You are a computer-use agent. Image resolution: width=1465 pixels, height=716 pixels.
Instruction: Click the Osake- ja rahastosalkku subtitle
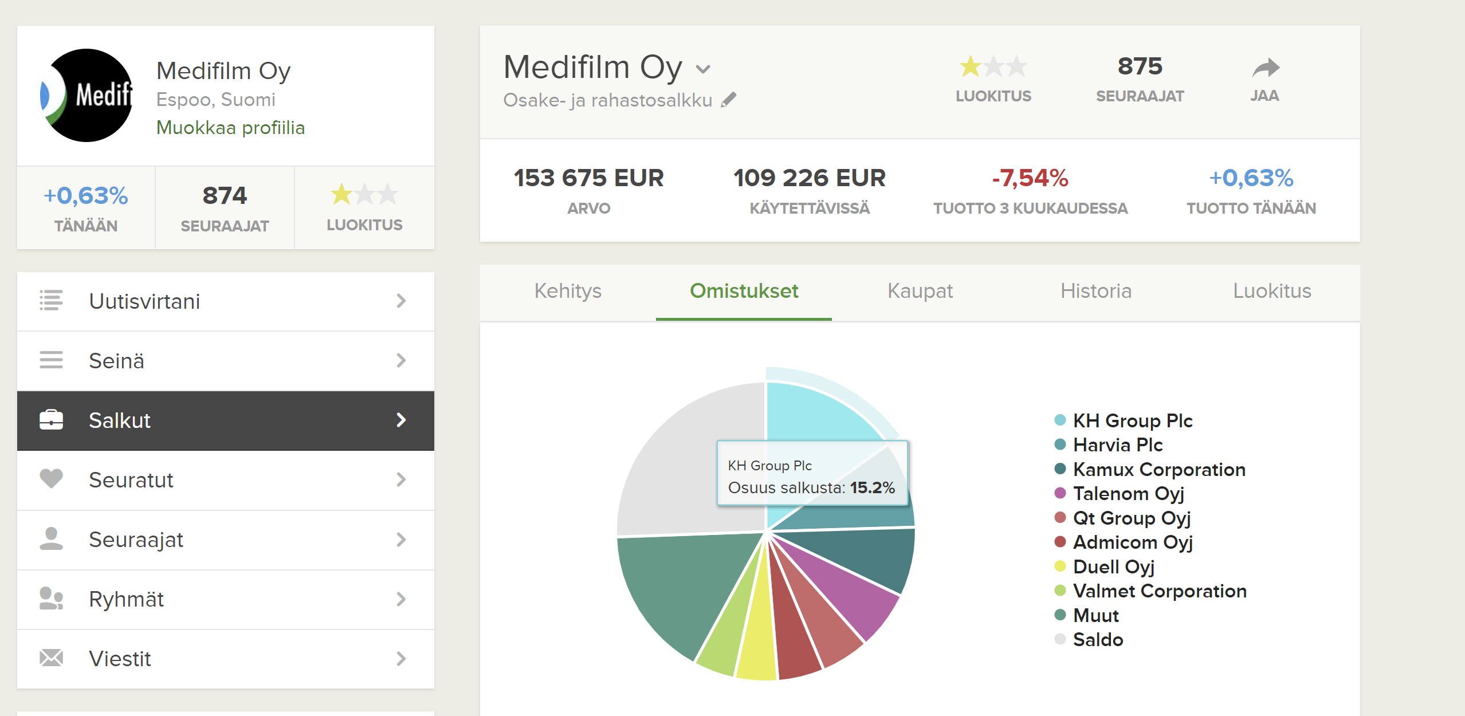point(607,100)
